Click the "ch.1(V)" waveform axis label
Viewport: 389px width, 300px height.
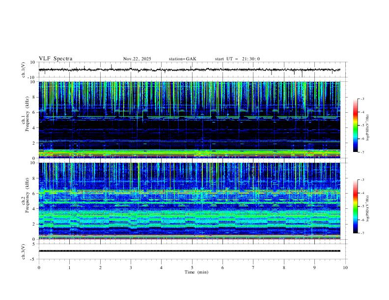point(24,70)
